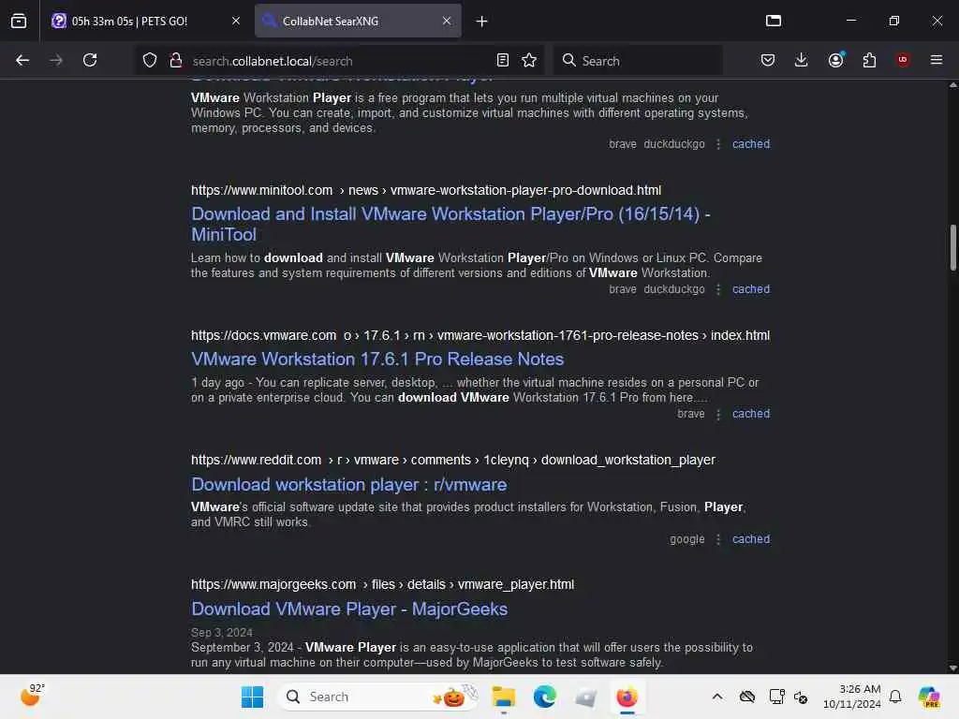This screenshot has width=959, height=719.
Task: Open options dots for the Release Notes result
Action: tap(718, 414)
